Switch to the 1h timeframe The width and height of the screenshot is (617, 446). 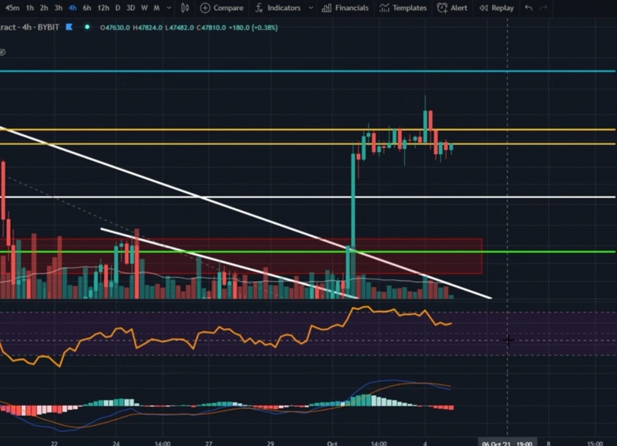(29, 8)
